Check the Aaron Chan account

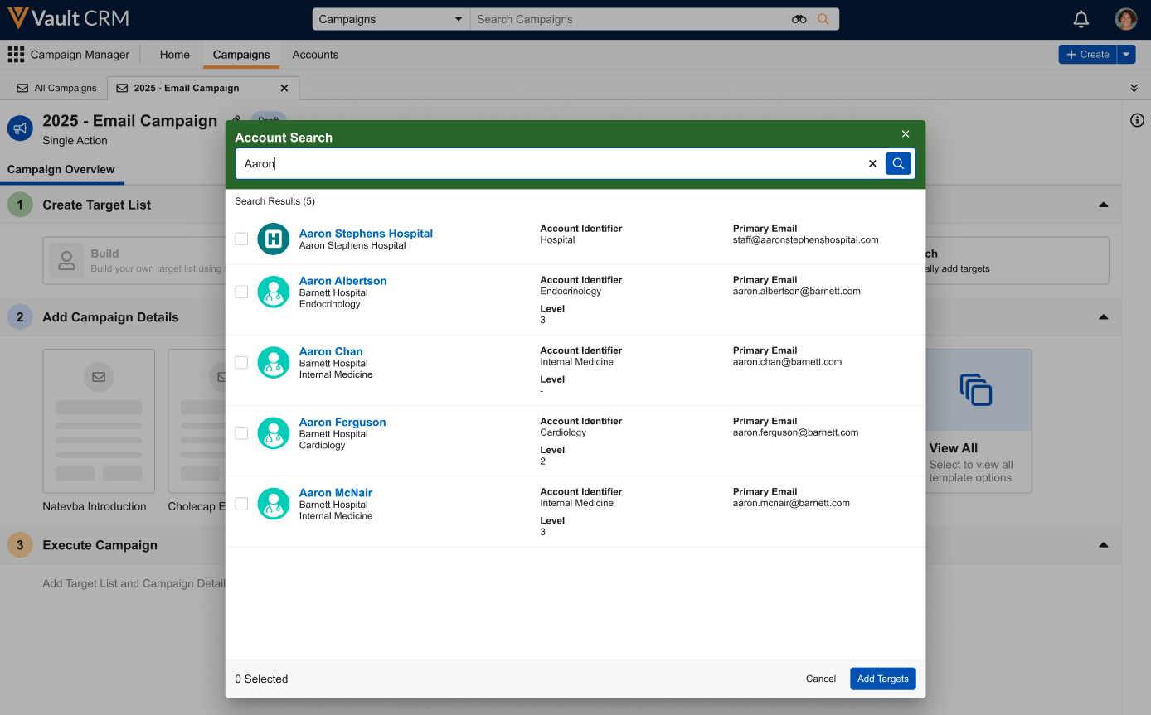coord(241,362)
